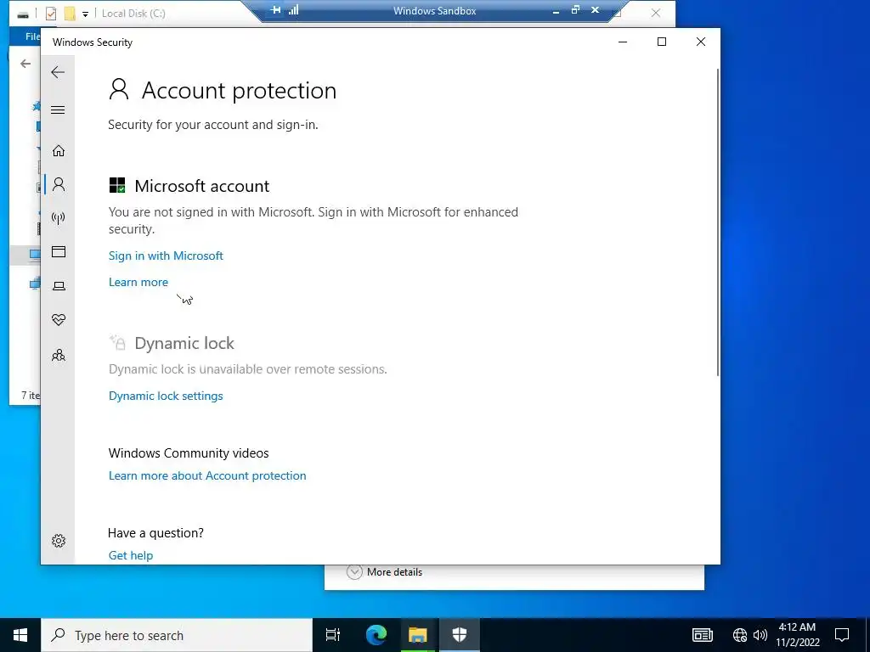The width and height of the screenshot is (870, 652).
Task: Click Windows Security shield taskbar icon
Action: coord(460,635)
